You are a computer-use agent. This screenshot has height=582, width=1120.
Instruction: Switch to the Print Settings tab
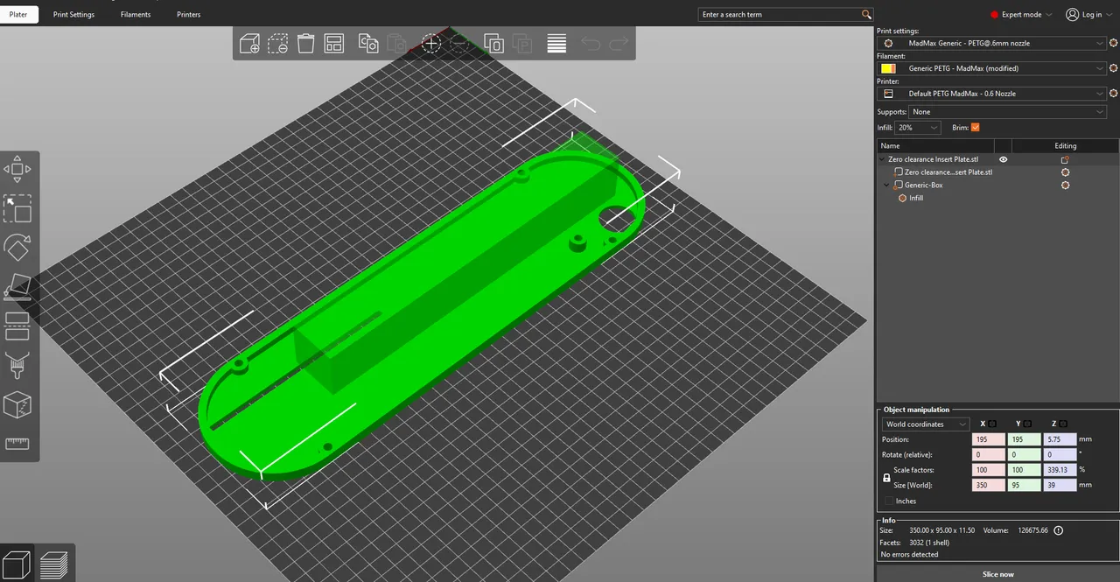73,15
